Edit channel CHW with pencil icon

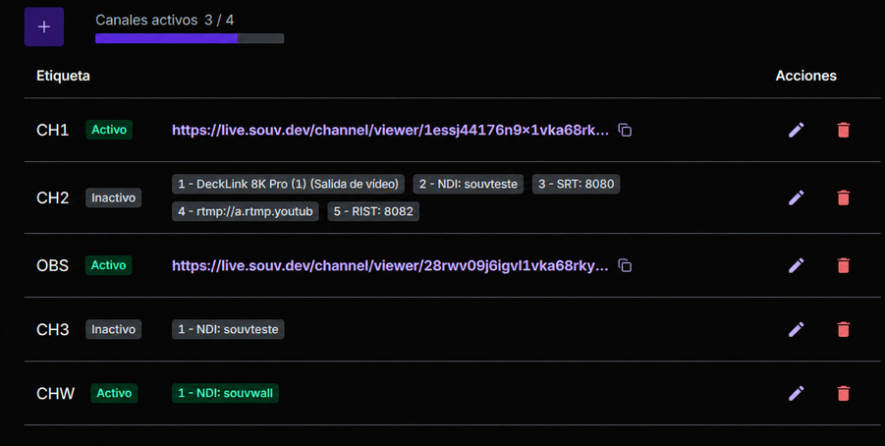pos(796,393)
